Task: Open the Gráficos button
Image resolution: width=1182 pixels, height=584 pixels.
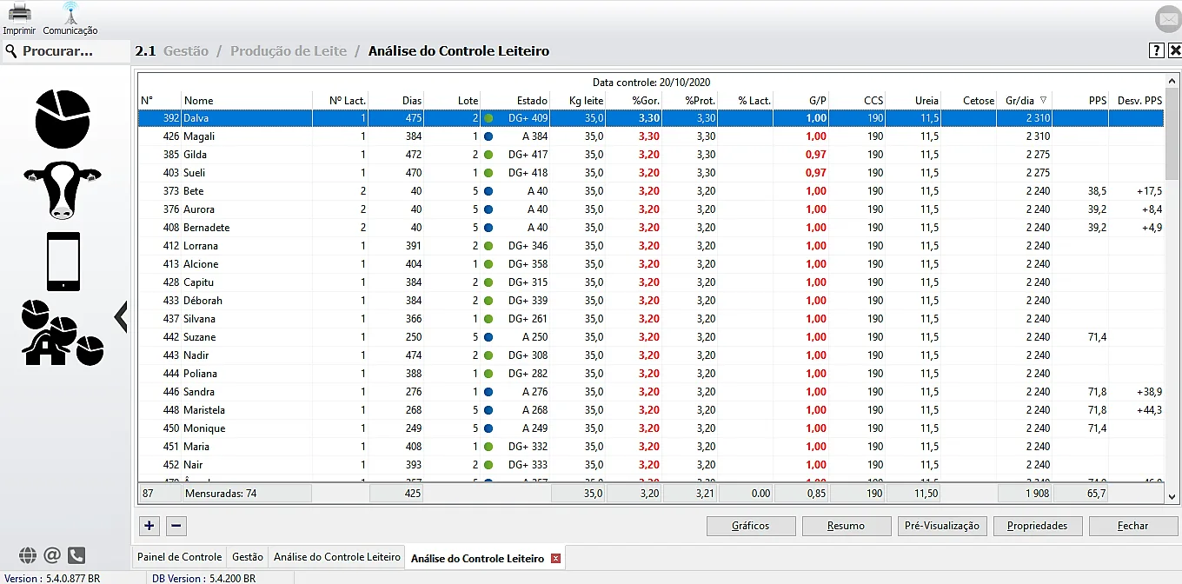Action: pos(751,526)
